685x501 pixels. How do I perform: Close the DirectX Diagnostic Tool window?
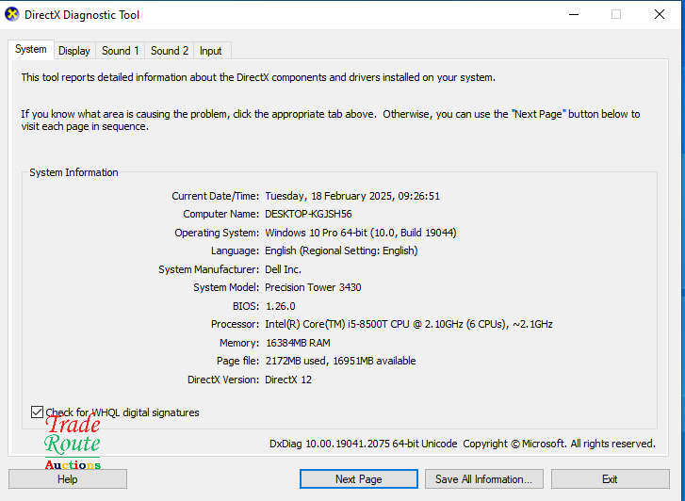(x=660, y=14)
